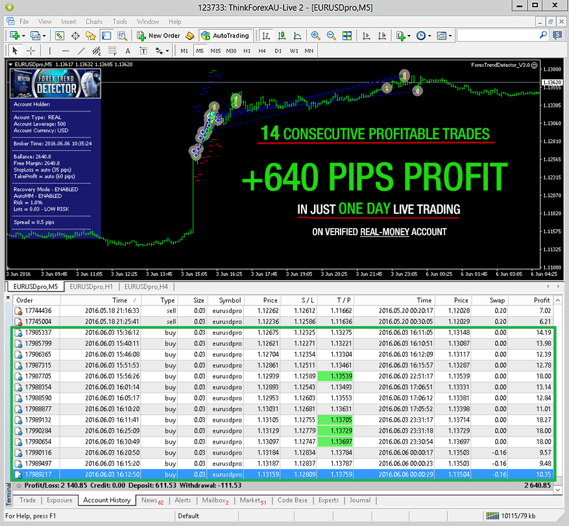This screenshot has height=526, width=569.
Task: Select the trendline drawing tool
Action: pyautogui.click(x=81, y=51)
